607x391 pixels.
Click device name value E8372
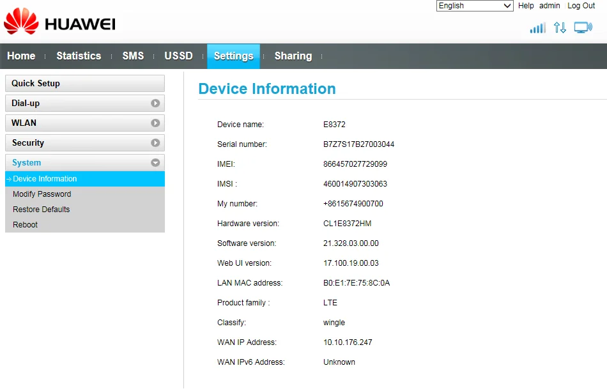[334, 125]
